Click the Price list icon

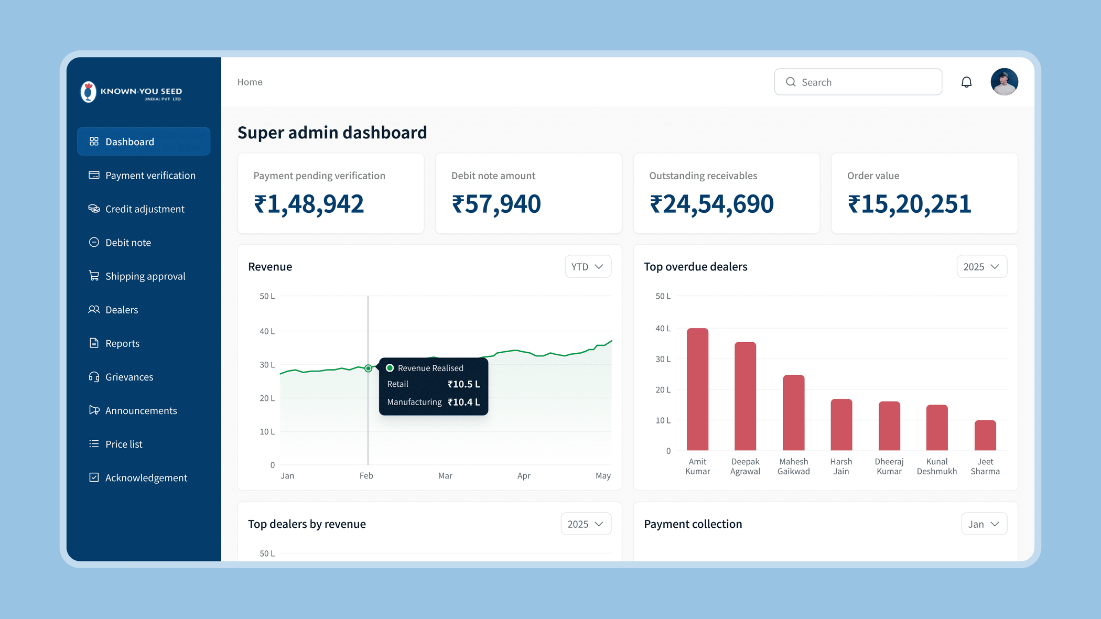[94, 444]
